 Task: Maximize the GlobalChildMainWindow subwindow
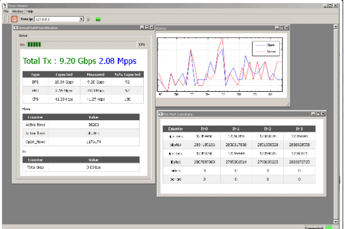pos(147,28)
